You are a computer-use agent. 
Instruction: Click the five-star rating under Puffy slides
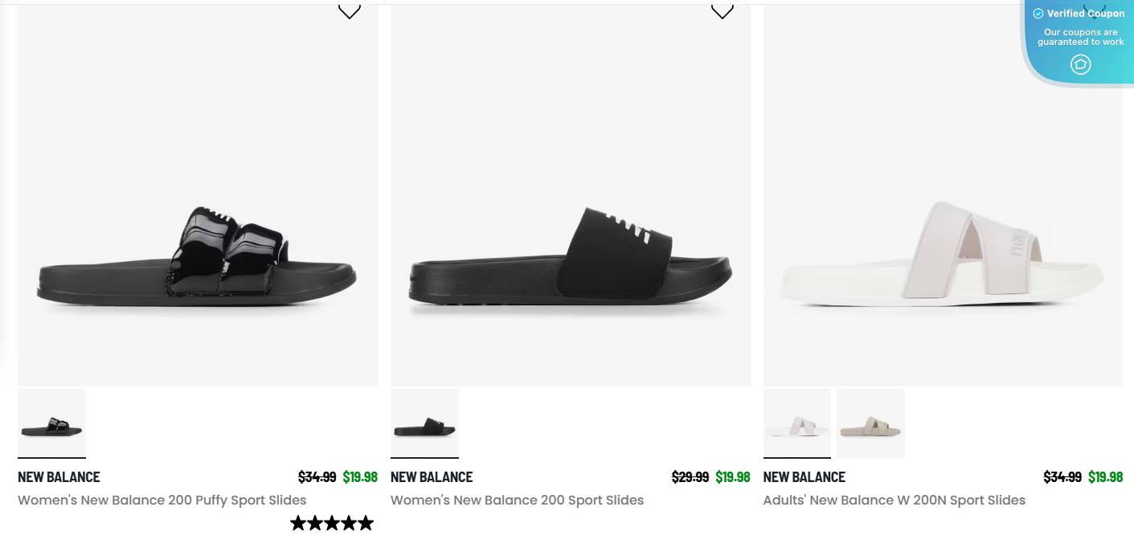(x=332, y=523)
